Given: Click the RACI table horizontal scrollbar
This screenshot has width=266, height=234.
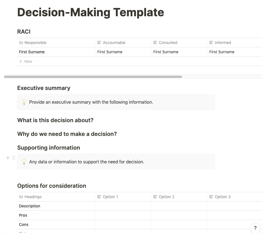Looking at the screenshot, I should tap(93, 77).
